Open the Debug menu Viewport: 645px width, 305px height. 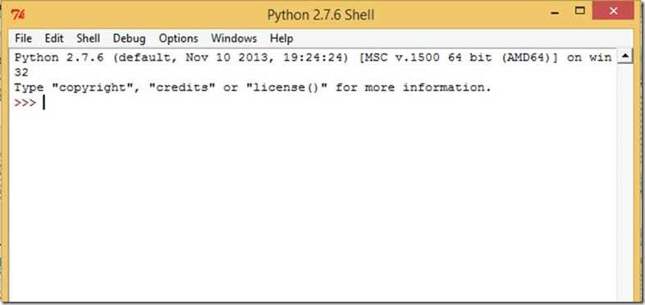tap(129, 39)
